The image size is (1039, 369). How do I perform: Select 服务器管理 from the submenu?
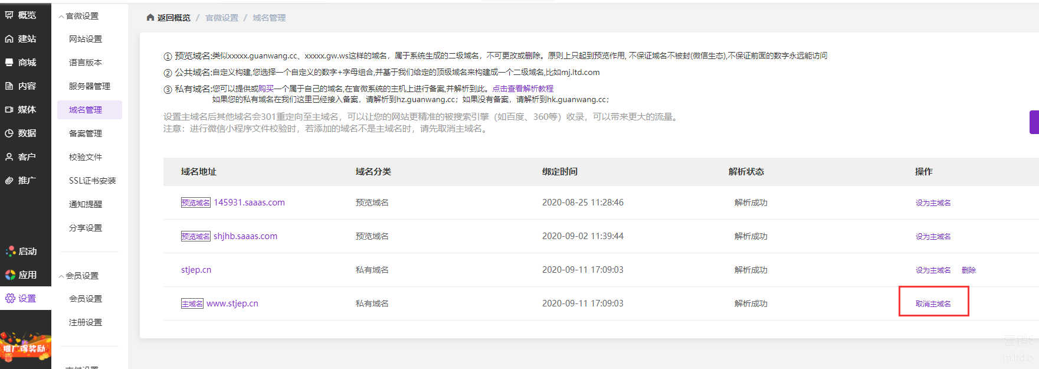click(x=89, y=86)
